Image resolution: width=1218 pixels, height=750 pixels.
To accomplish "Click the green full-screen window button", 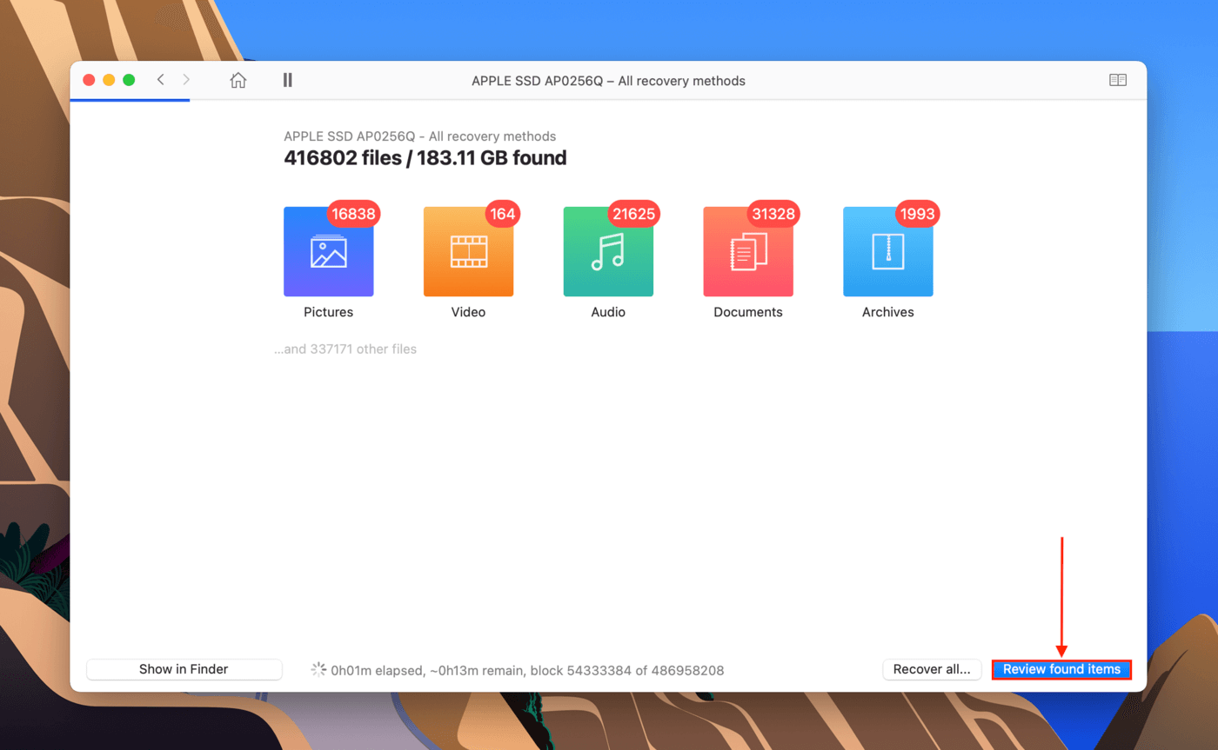I will click(129, 80).
